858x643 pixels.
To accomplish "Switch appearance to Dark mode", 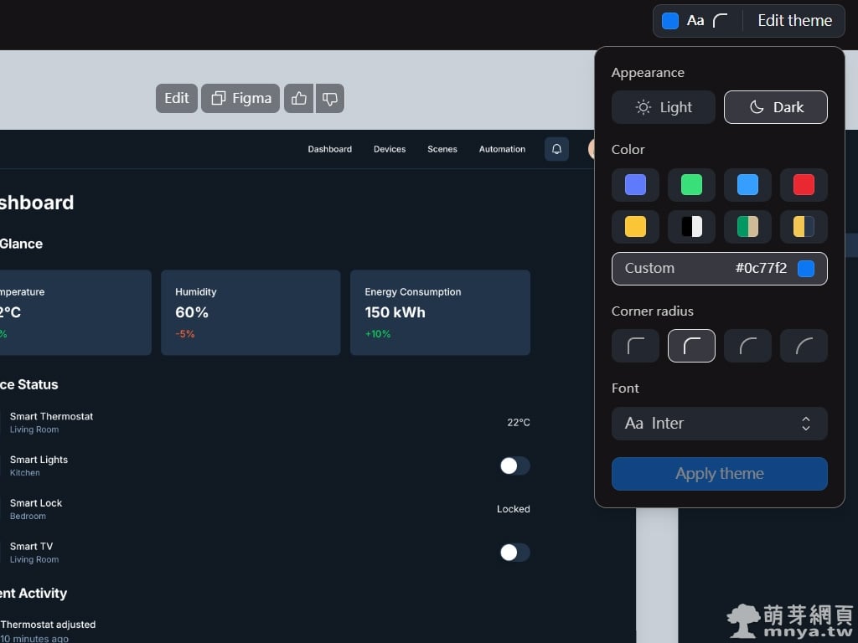I will (x=776, y=107).
